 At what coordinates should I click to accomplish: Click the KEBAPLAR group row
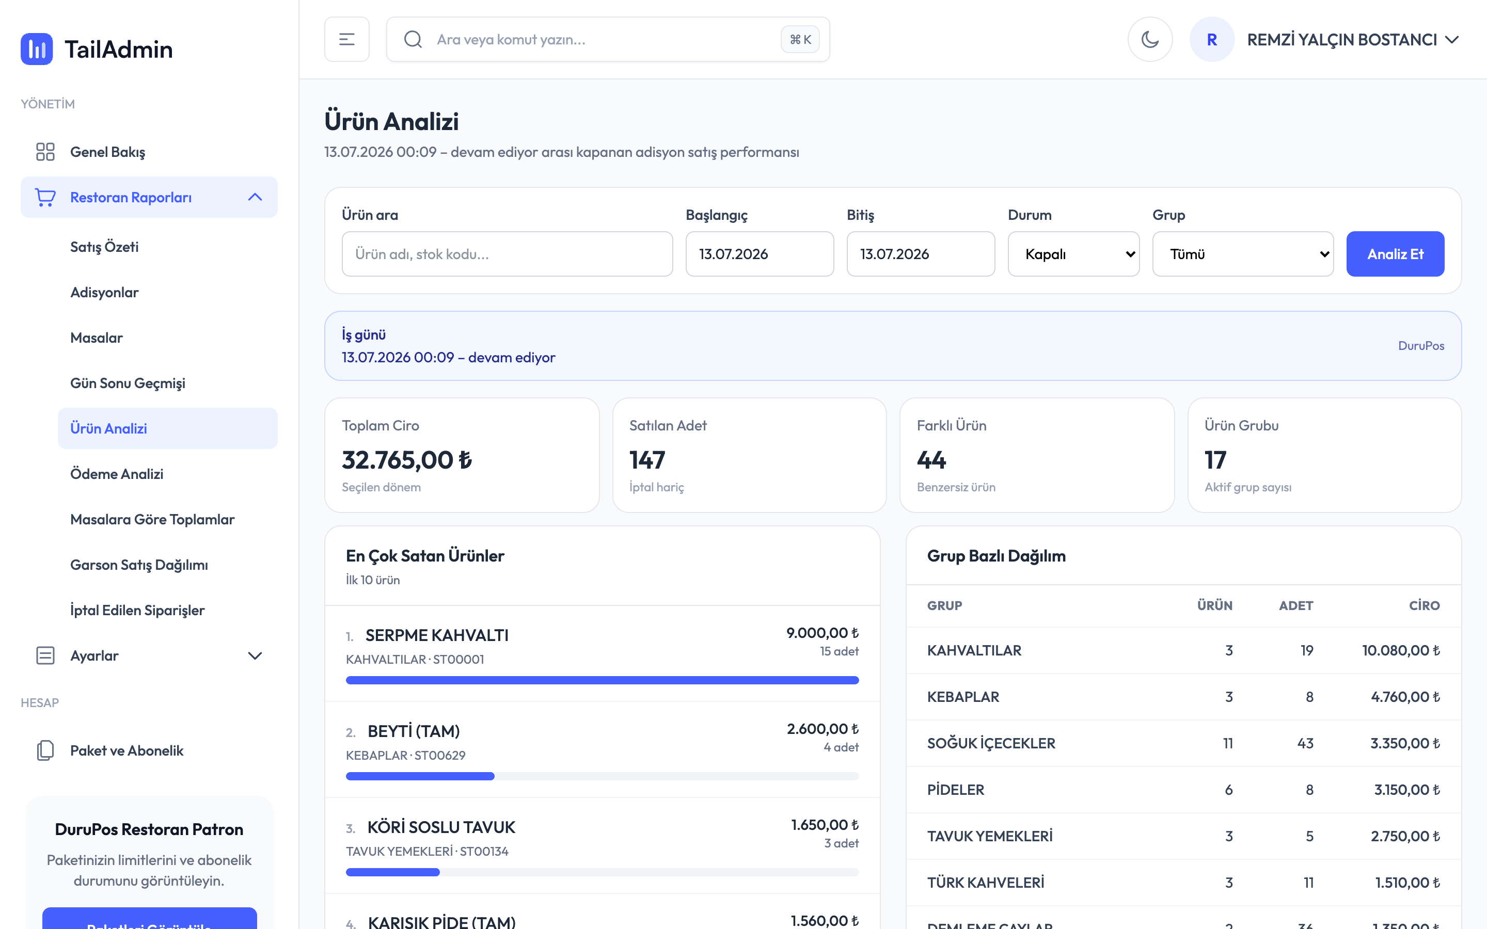pos(1183,697)
